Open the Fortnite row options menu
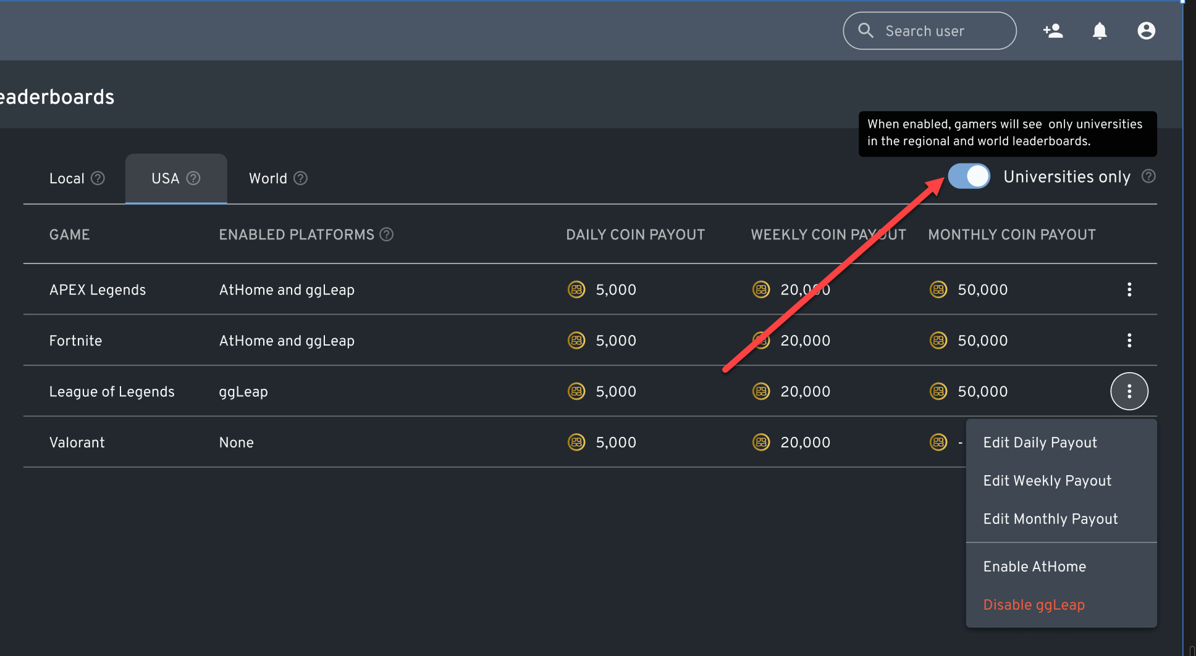This screenshot has height=656, width=1196. pos(1129,341)
